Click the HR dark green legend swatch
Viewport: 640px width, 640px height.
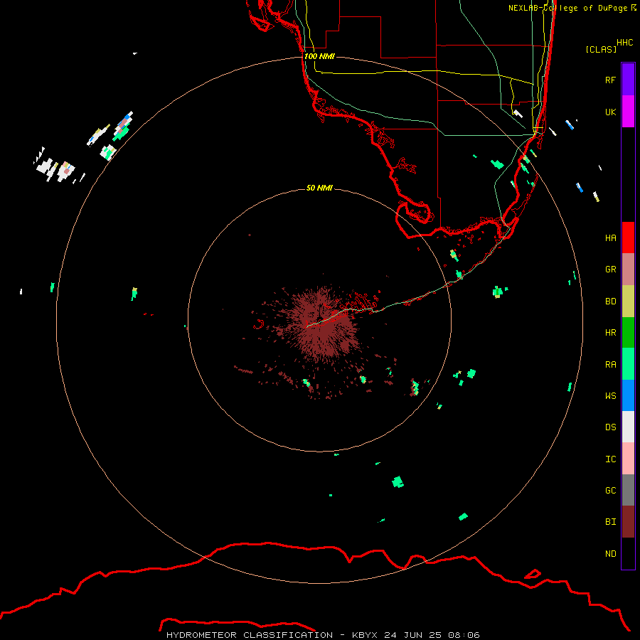pyautogui.click(x=628, y=333)
